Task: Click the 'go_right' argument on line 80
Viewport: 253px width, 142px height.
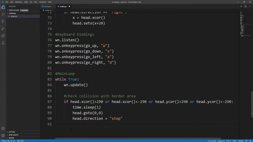Action: click(94, 62)
